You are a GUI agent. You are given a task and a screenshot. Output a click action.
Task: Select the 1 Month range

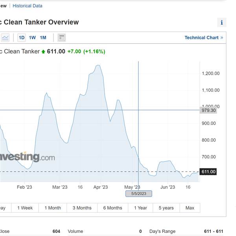53,208
